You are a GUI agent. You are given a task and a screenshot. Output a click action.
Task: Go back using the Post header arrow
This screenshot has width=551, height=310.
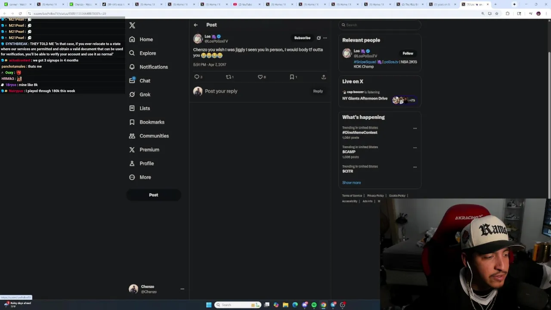pos(195,25)
